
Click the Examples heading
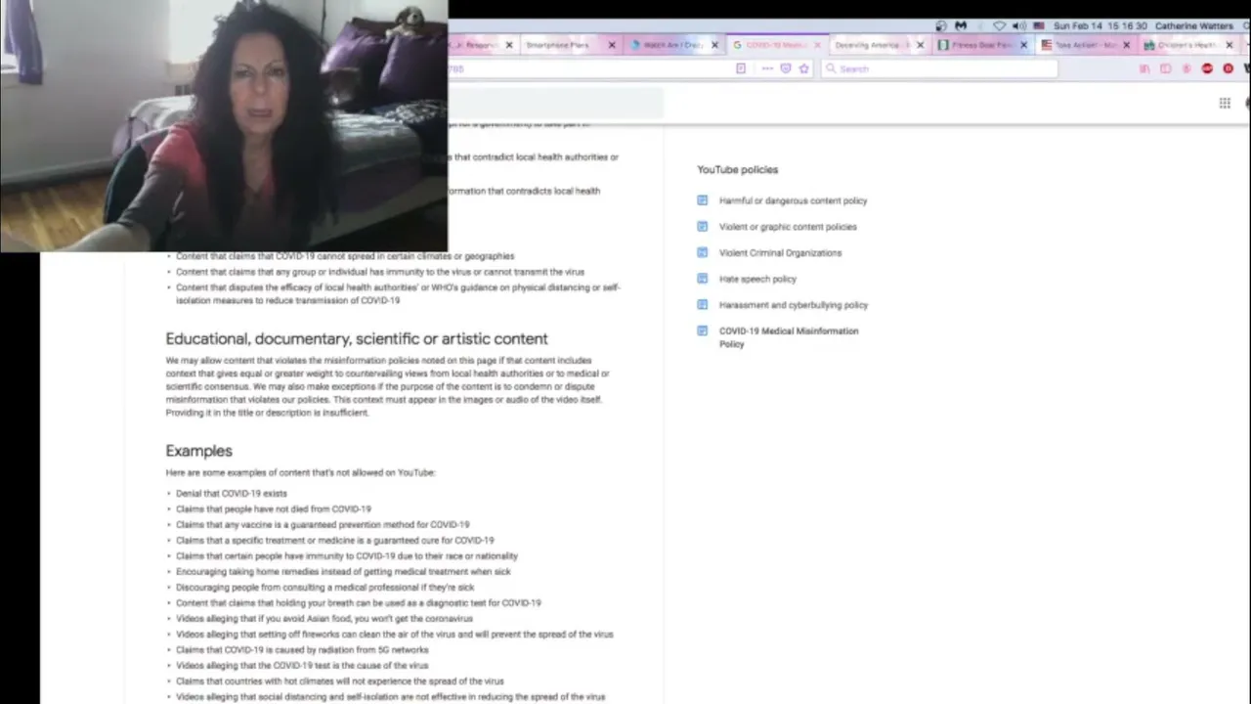pos(198,451)
